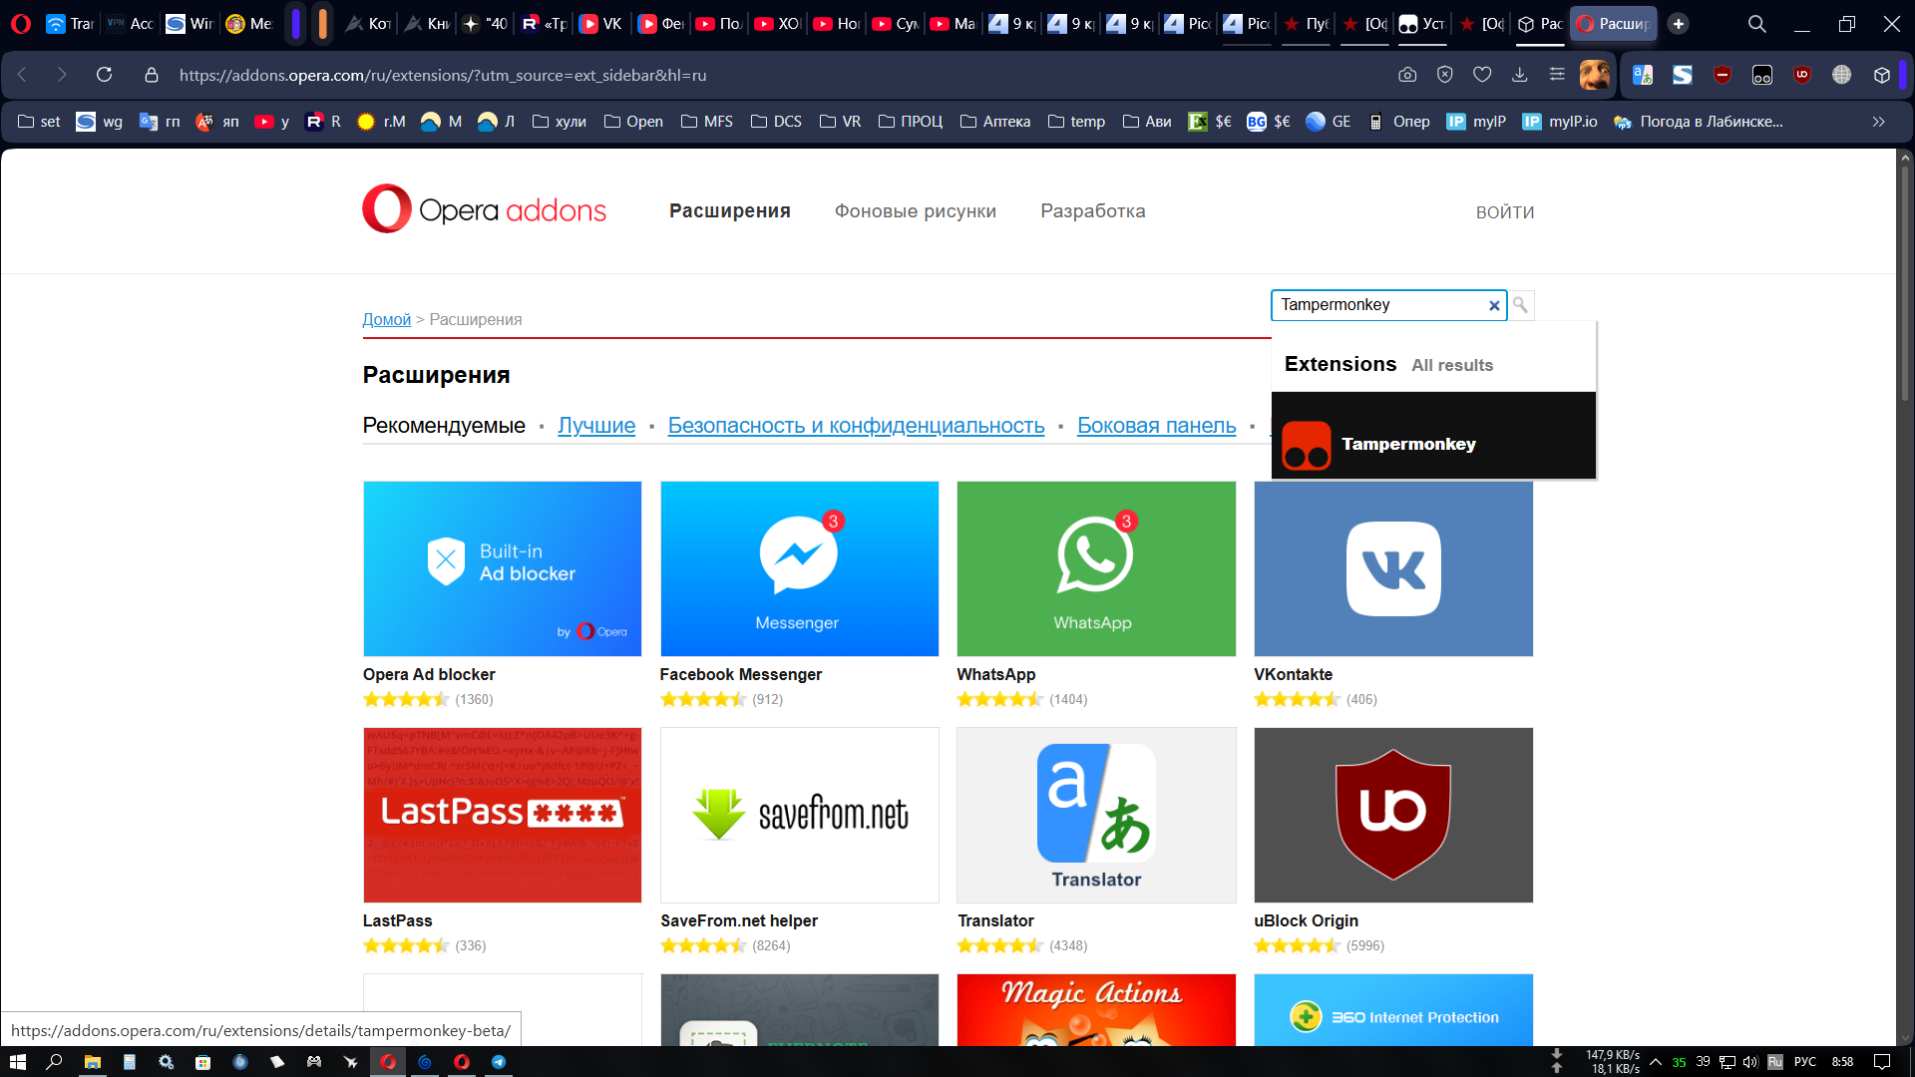
Task: Open the DCS bookmarks folder
Action: coord(777,122)
